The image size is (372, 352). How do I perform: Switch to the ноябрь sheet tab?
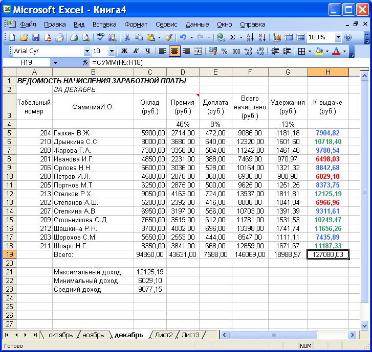pyautogui.click(x=93, y=335)
